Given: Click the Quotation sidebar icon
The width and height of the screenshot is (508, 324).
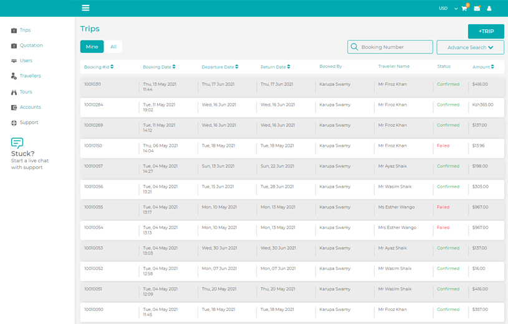Looking at the screenshot, I should 14,45.
